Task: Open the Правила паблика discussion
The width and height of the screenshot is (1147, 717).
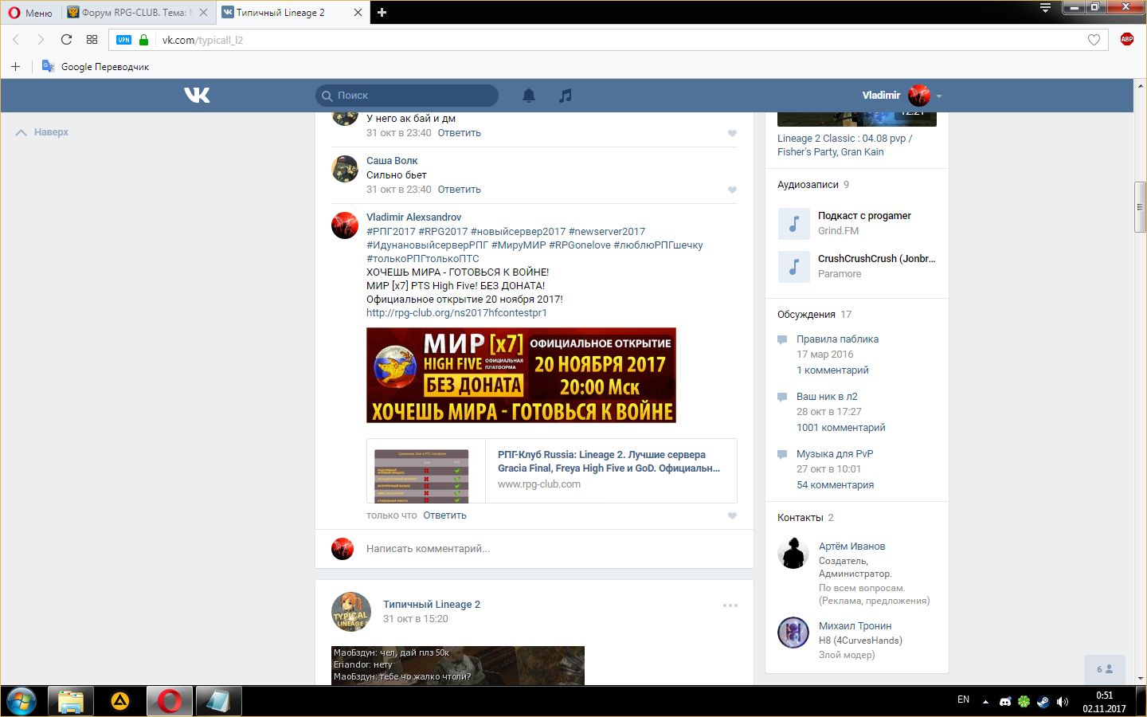Action: [837, 339]
